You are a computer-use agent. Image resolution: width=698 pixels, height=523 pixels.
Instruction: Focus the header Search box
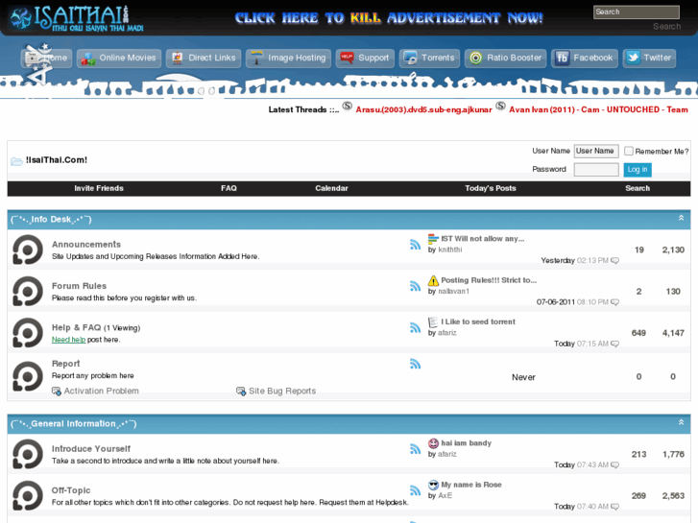point(637,12)
